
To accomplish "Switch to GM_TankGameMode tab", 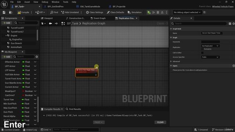I will coord(90,7).
